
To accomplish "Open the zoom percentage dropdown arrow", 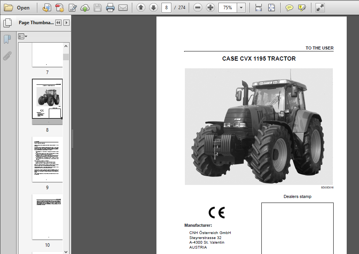I will 241,8.
